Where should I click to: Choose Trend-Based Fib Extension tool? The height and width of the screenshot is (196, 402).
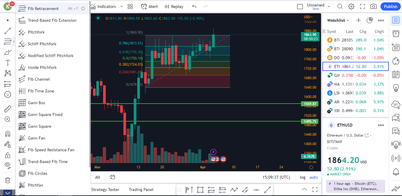[x=52, y=20]
